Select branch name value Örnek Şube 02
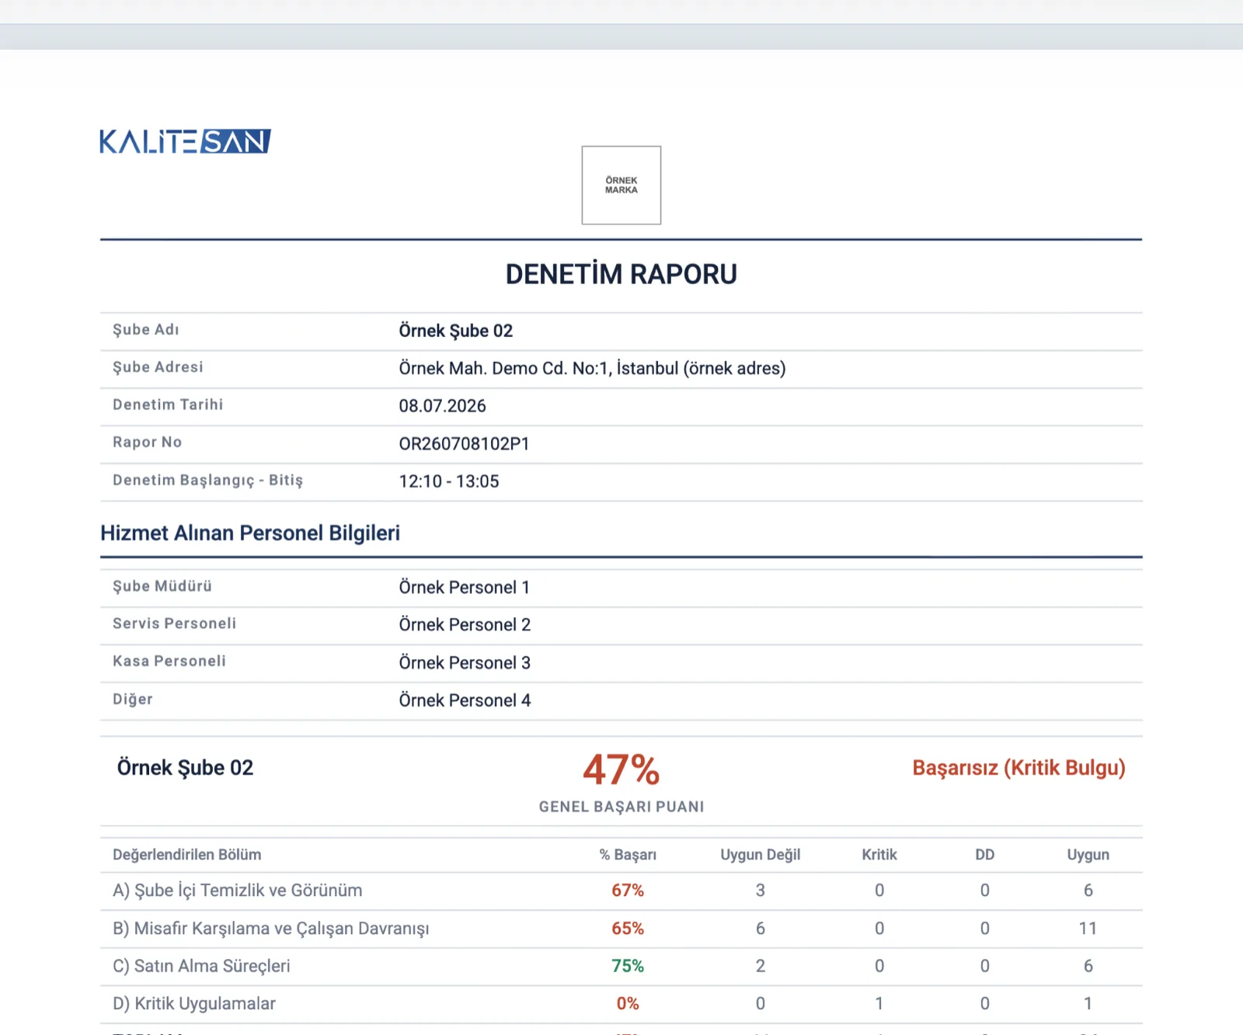 tap(456, 331)
